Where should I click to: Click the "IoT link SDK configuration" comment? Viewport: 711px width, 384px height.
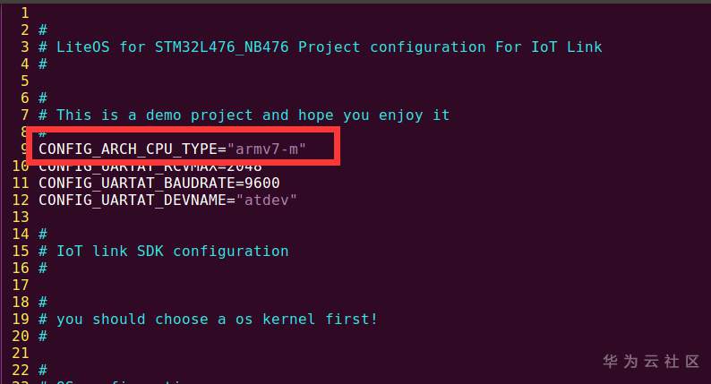pos(172,251)
